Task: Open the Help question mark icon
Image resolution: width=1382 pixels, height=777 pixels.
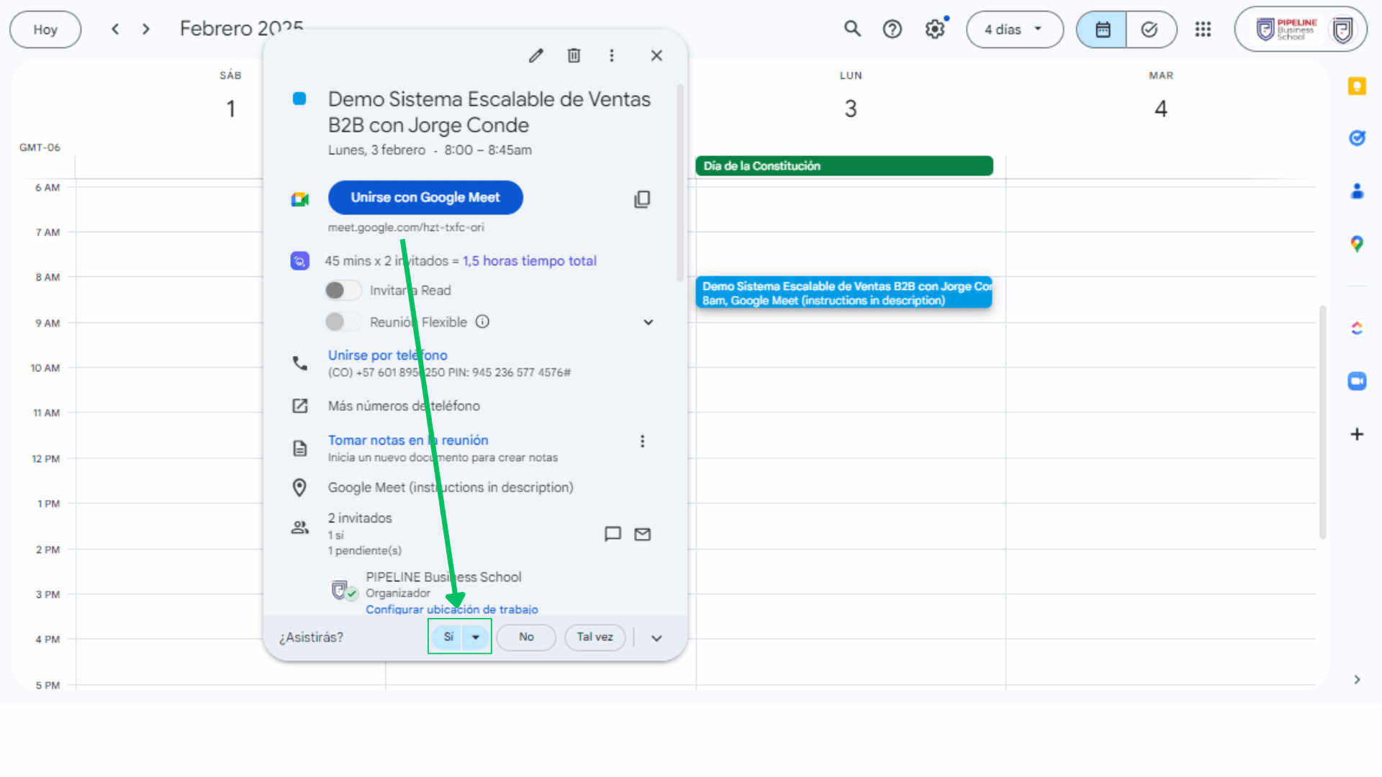Action: [x=893, y=29]
